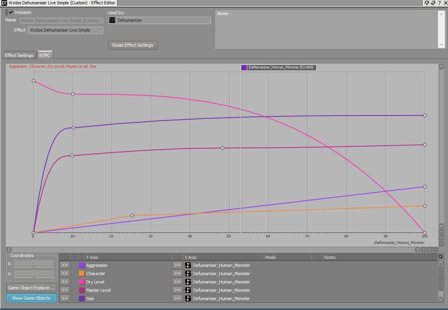This screenshot has height=310, width=448.
Task: Click the second context-help icon in title bar
Action: click(433, 3)
